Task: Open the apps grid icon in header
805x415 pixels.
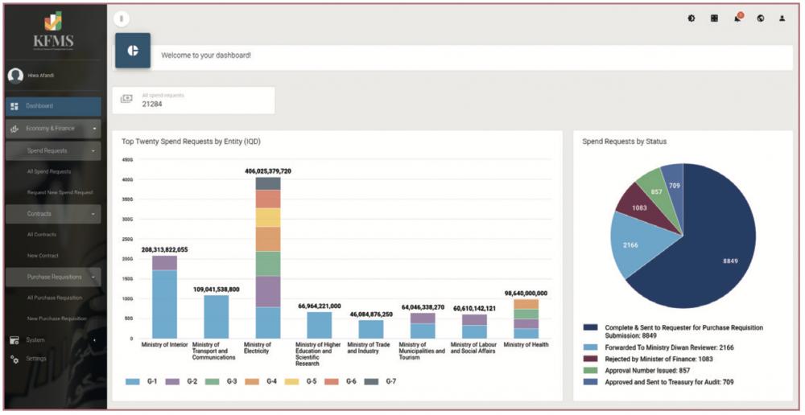Action: click(x=714, y=18)
